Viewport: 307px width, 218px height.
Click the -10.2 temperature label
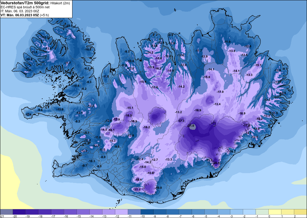232,152
